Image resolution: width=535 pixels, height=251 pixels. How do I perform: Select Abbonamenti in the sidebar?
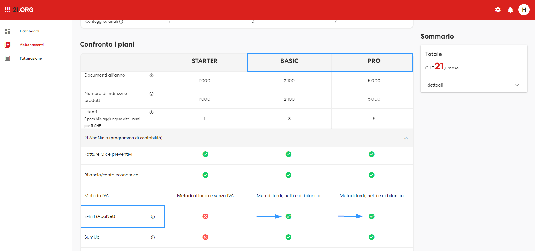[x=32, y=45]
